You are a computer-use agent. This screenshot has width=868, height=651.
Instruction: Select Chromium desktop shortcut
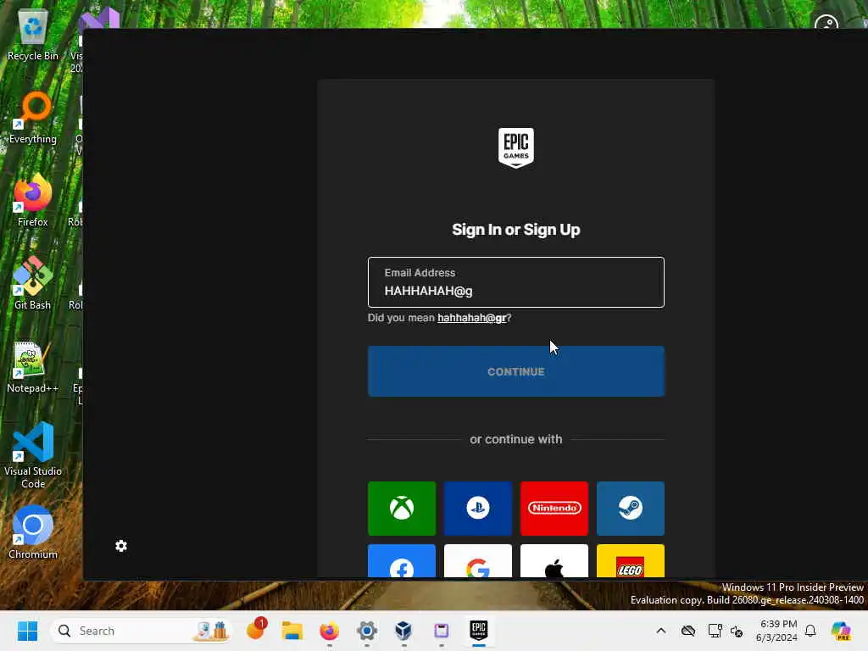coord(33,532)
